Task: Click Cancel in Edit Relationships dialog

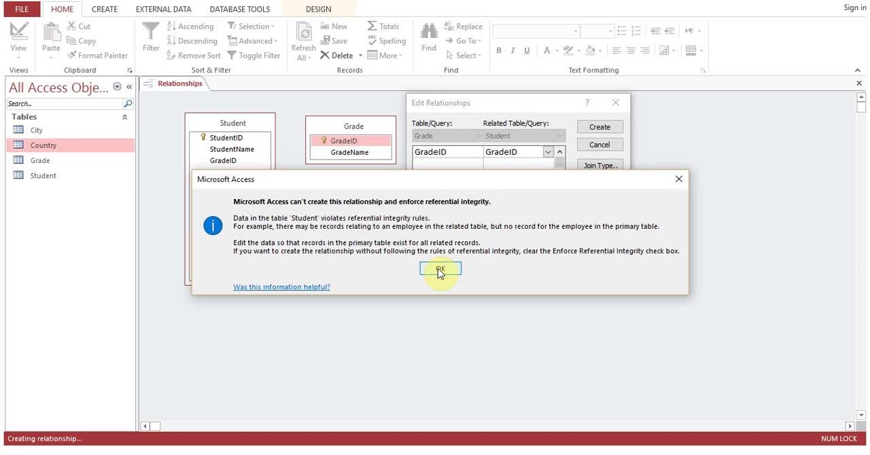Action: click(x=599, y=145)
